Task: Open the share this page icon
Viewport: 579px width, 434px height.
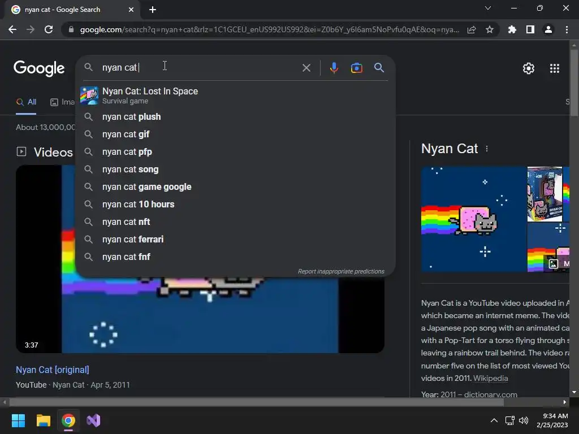Action: 472,29
